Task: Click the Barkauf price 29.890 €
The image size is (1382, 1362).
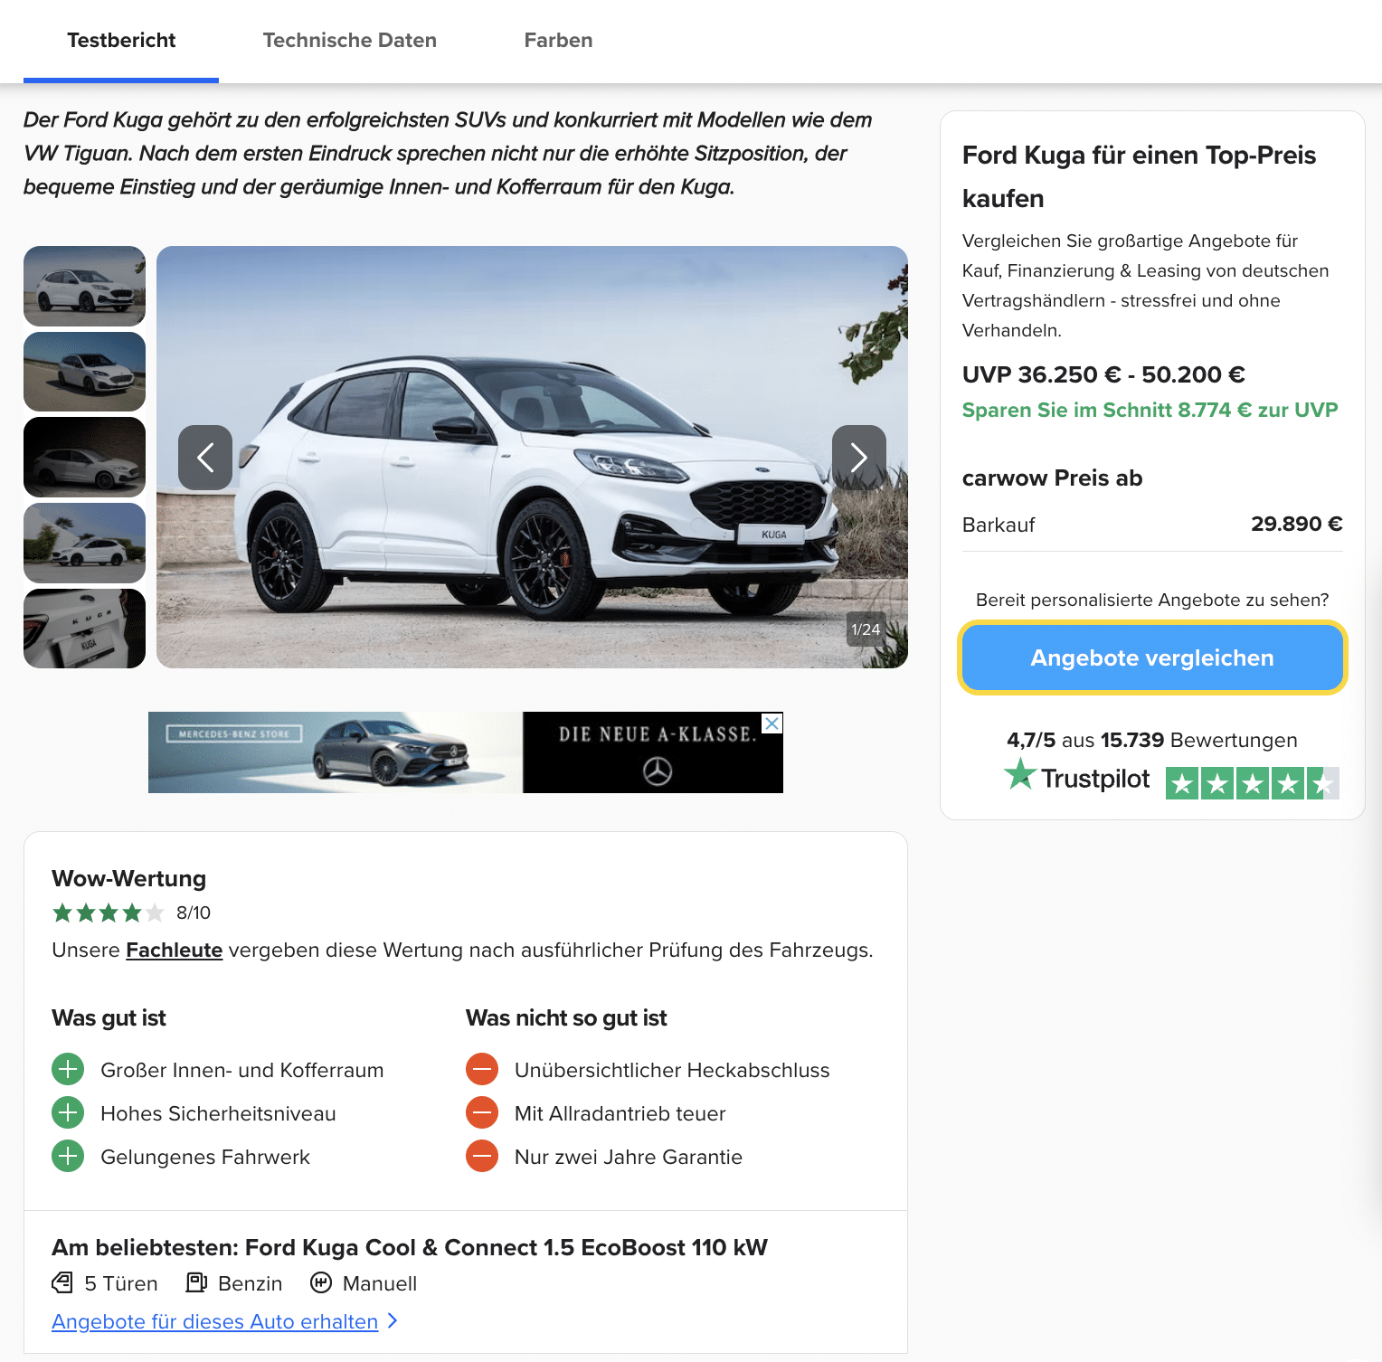Action: tap(1296, 524)
